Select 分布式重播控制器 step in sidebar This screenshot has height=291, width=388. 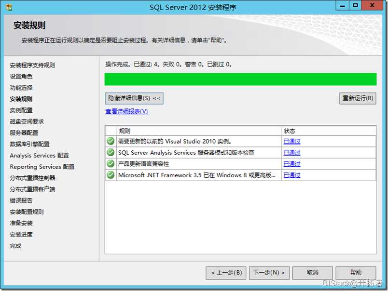point(32,178)
